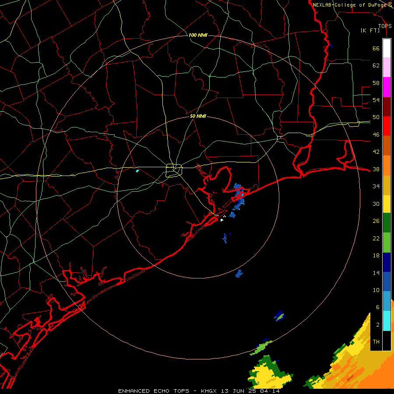
Task: Click the 46 value on the legend
Action: point(376,135)
